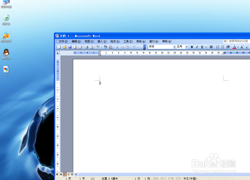This screenshot has width=250, height=180.
Task: Toggle center alignment button
Action: (x=211, y=47)
